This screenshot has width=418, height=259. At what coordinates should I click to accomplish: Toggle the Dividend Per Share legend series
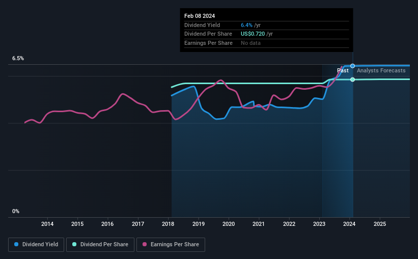100,245
